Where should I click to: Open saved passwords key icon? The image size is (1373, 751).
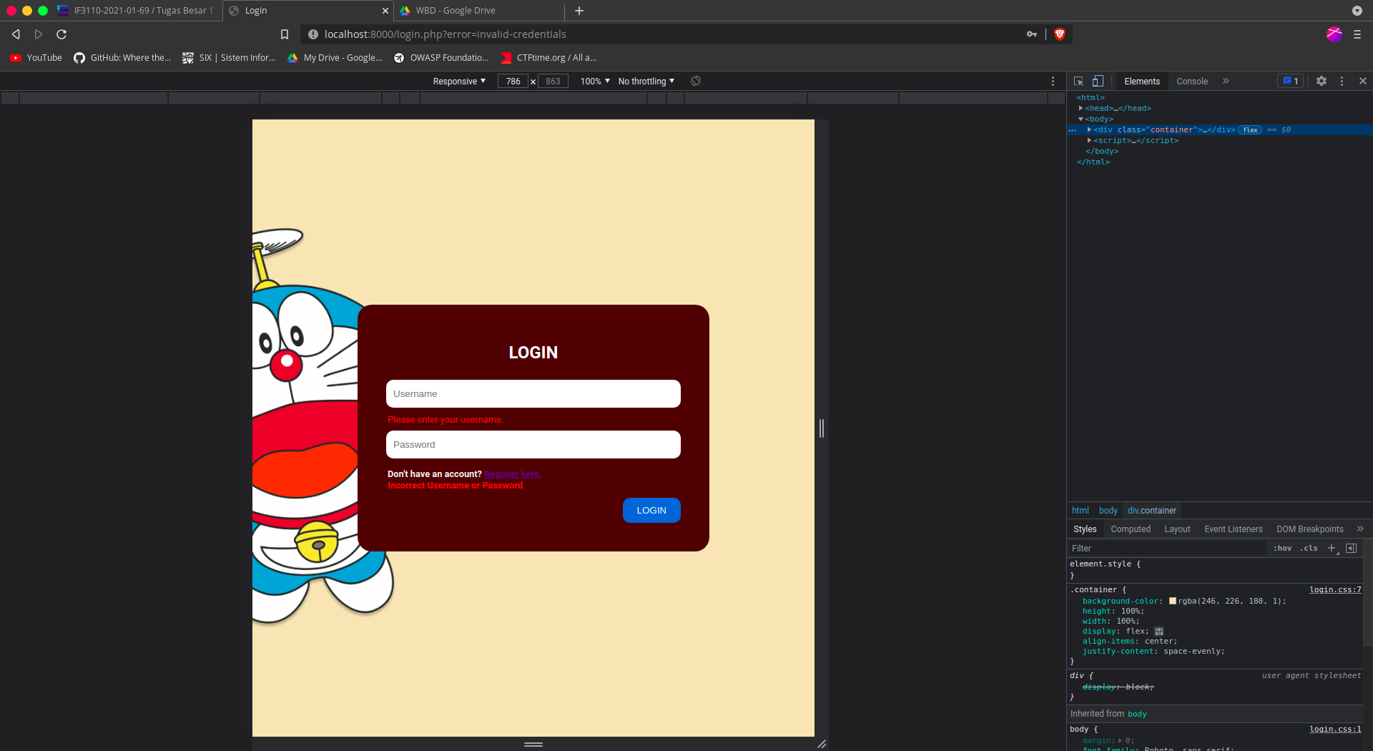click(1032, 34)
